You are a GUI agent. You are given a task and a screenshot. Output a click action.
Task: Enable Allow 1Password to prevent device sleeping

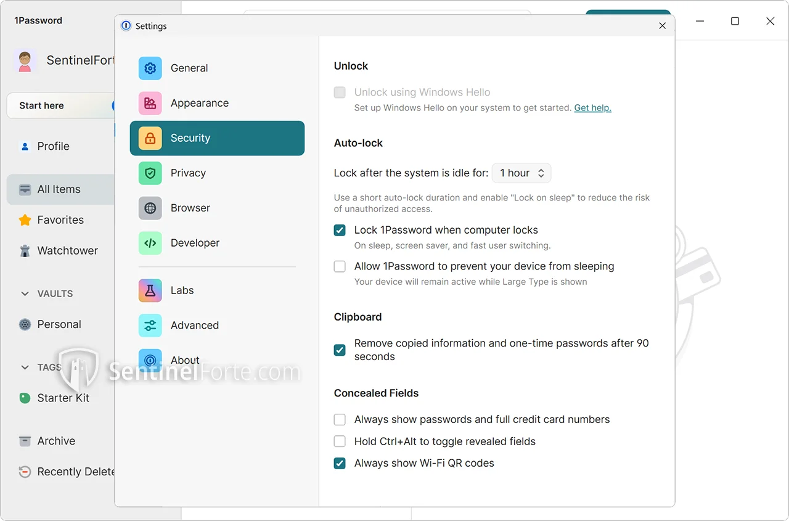click(340, 266)
